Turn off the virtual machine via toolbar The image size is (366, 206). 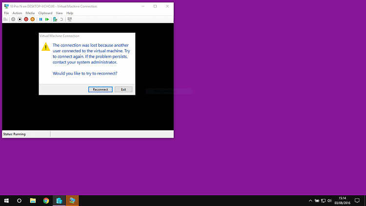[20, 20]
